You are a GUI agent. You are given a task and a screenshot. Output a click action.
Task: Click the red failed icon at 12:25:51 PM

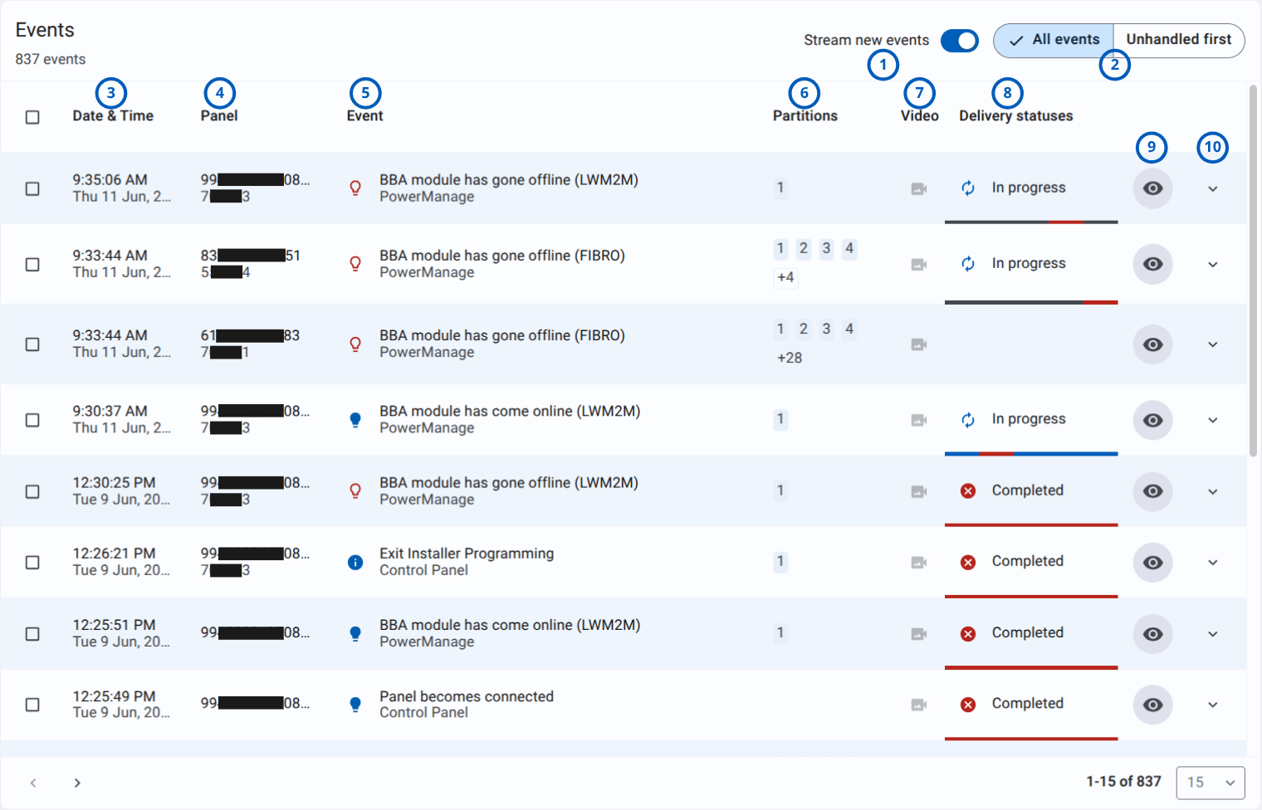968,634
